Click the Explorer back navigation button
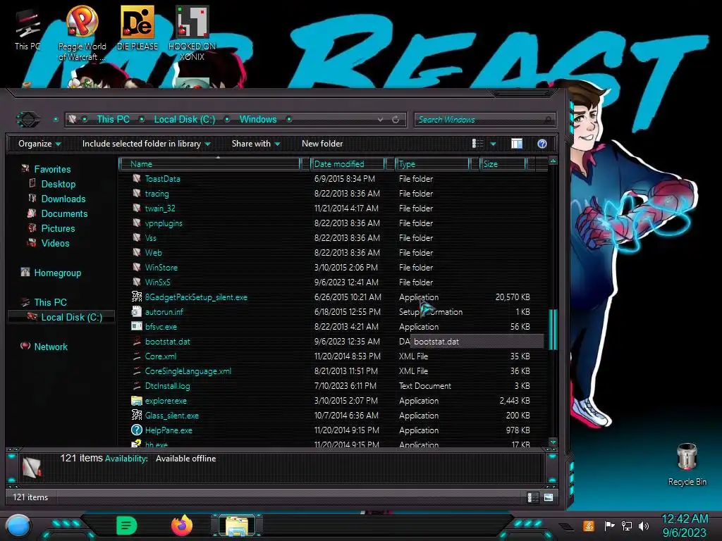This screenshot has height=541, width=722. pos(28,120)
